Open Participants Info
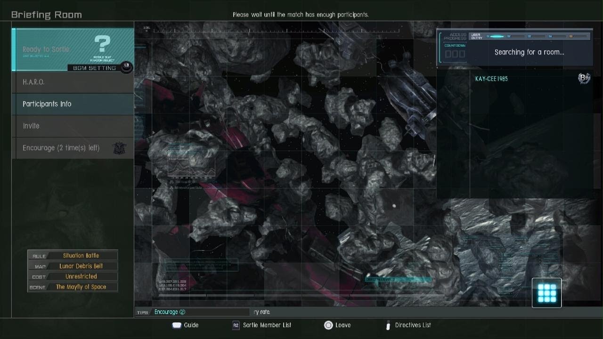The width and height of the screenshot is (603, 339). tap(73, 104)
